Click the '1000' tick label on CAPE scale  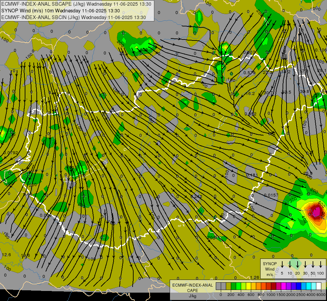pyautogui.click(x=271, y=295)
